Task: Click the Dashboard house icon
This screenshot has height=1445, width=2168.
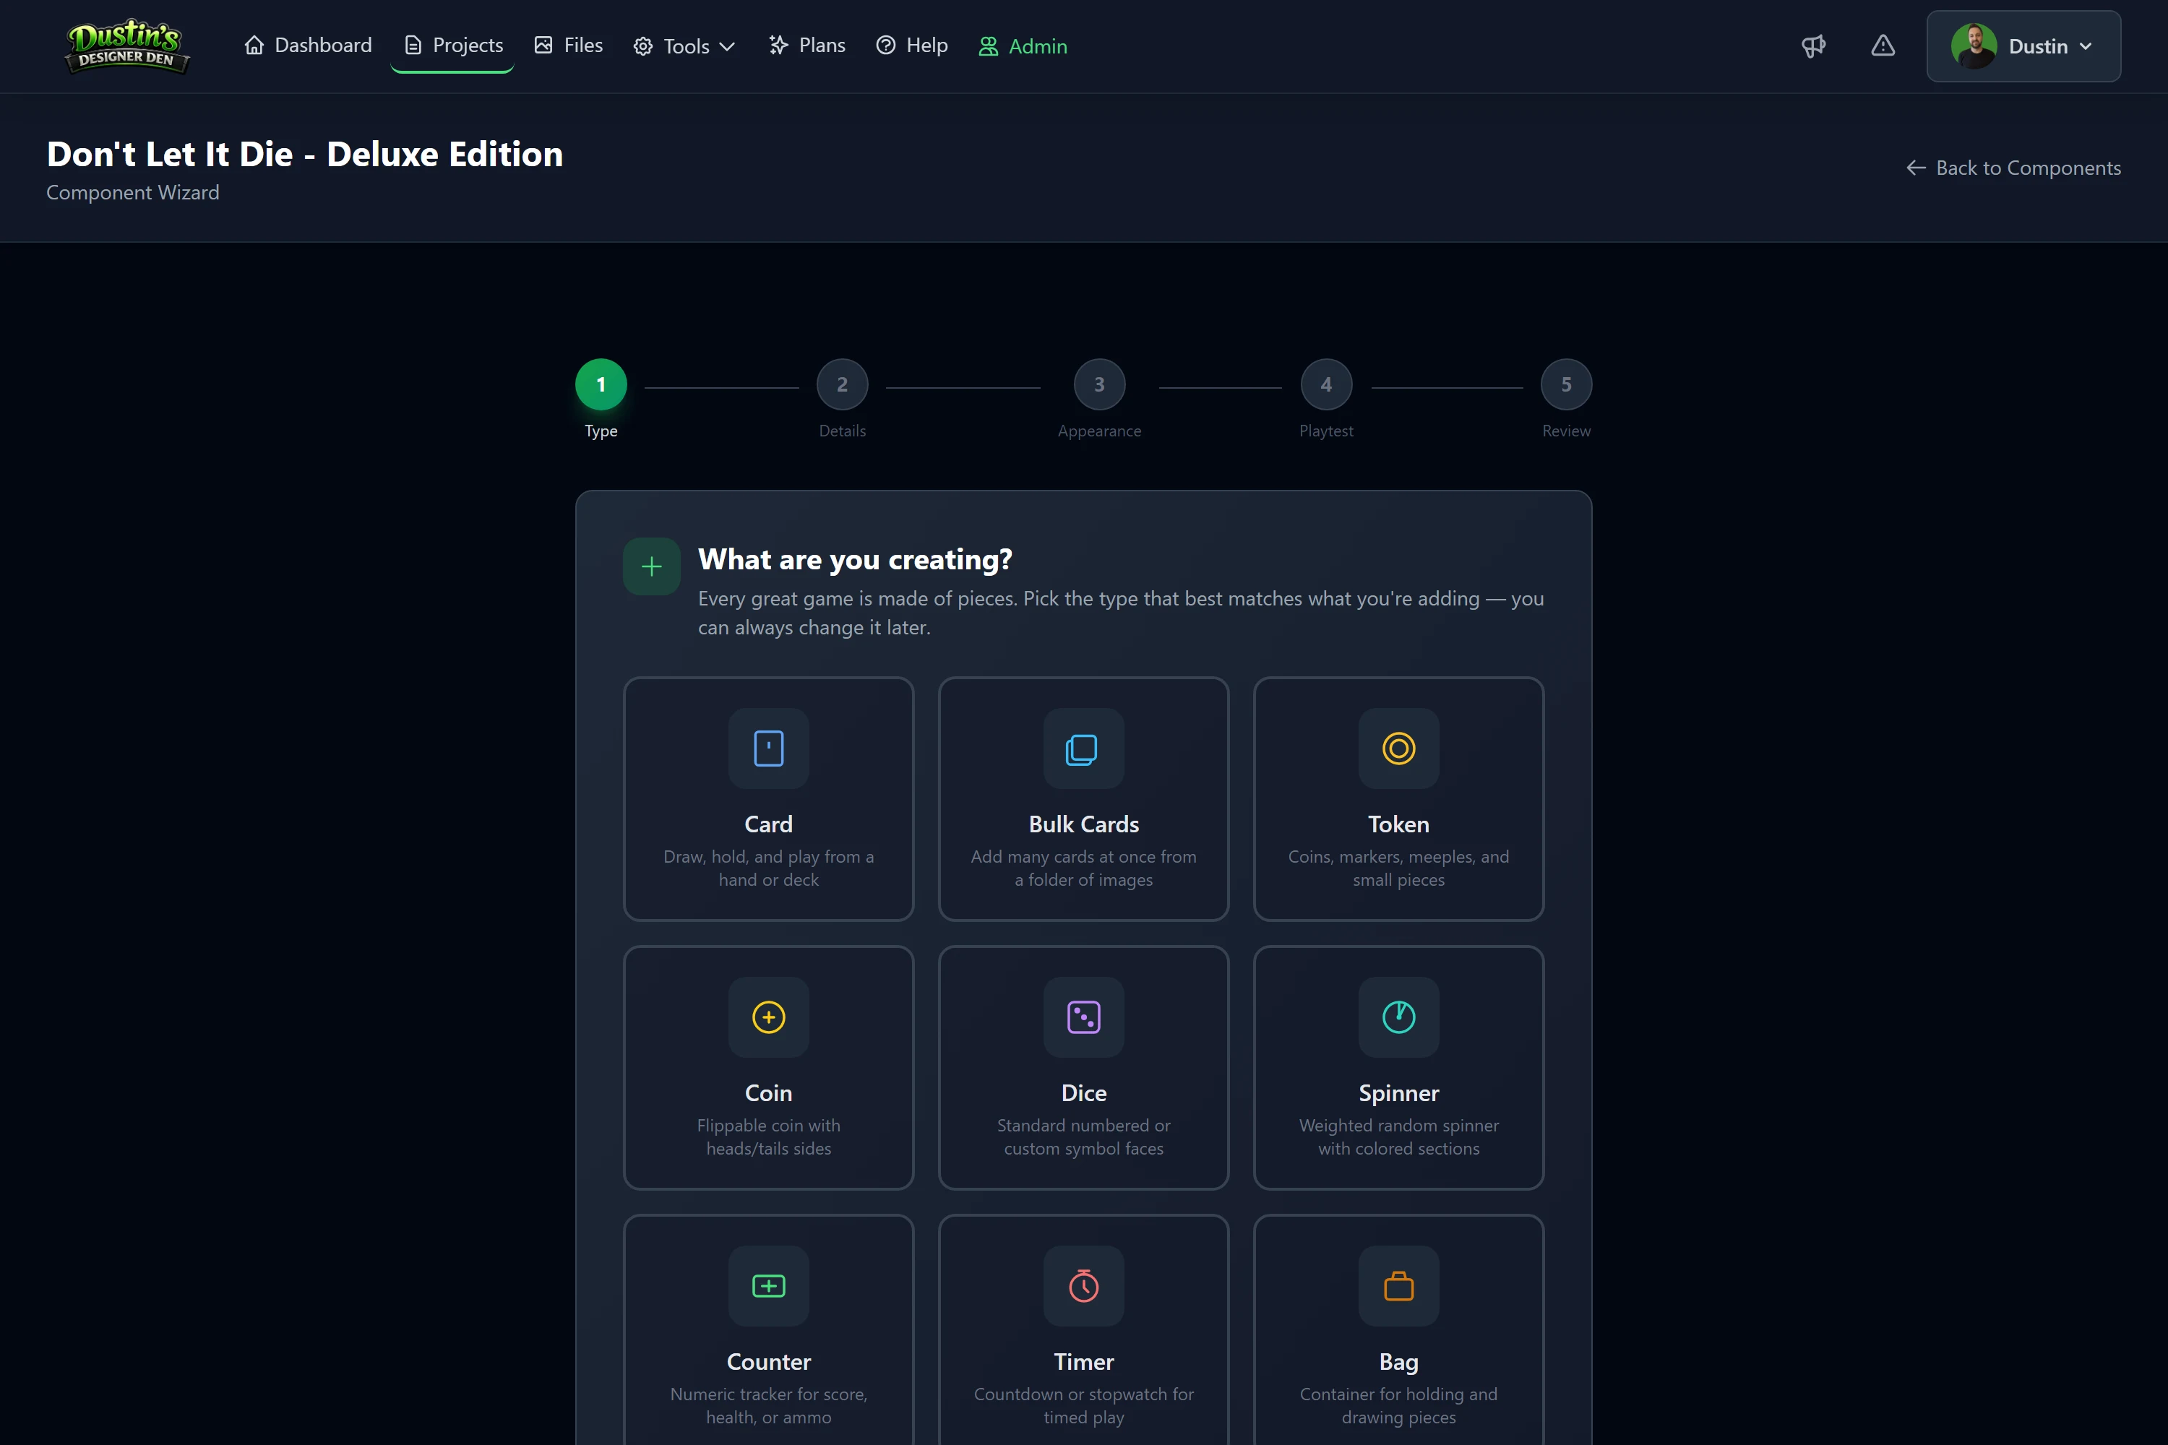Action: (254, 45)
